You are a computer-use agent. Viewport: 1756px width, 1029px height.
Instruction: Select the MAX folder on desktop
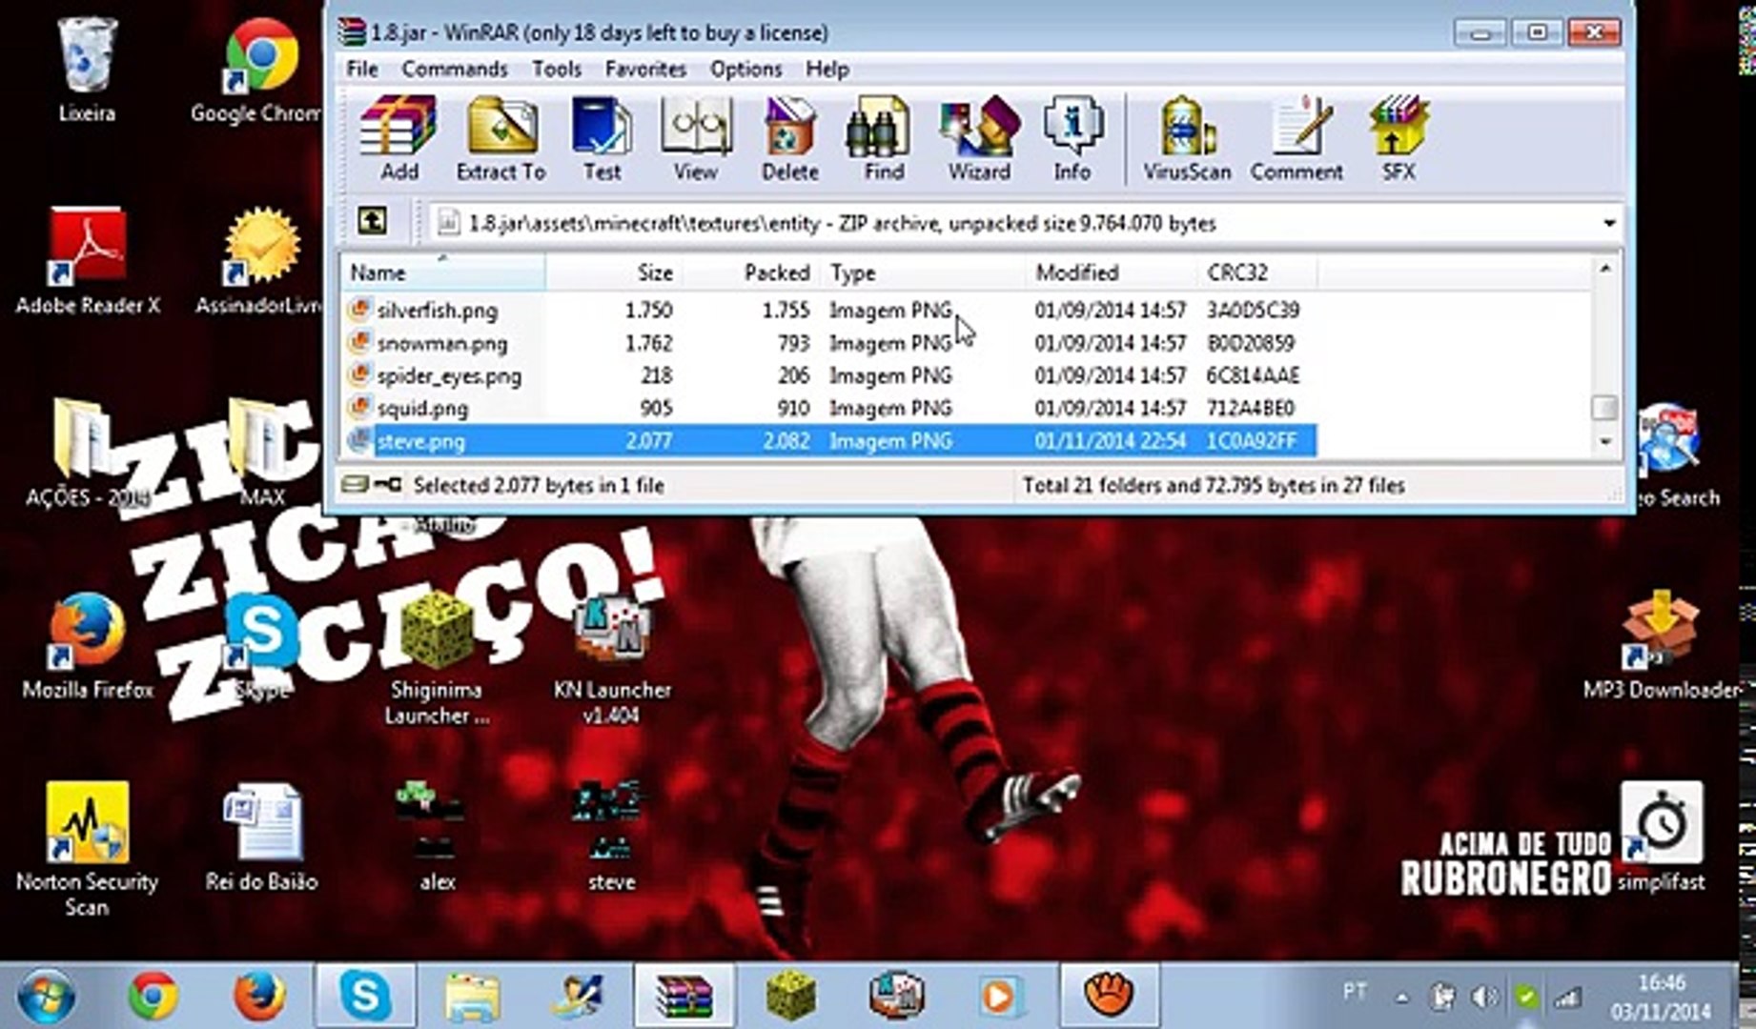coord(263,452)
